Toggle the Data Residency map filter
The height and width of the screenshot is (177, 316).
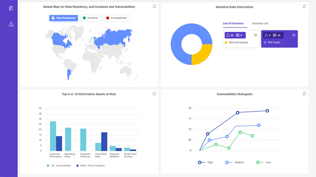point(64,18)
